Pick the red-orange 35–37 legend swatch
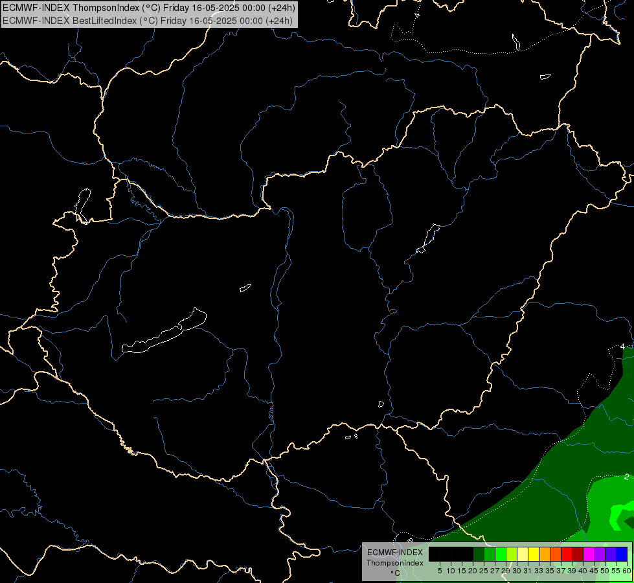 (x=556, y=554)
